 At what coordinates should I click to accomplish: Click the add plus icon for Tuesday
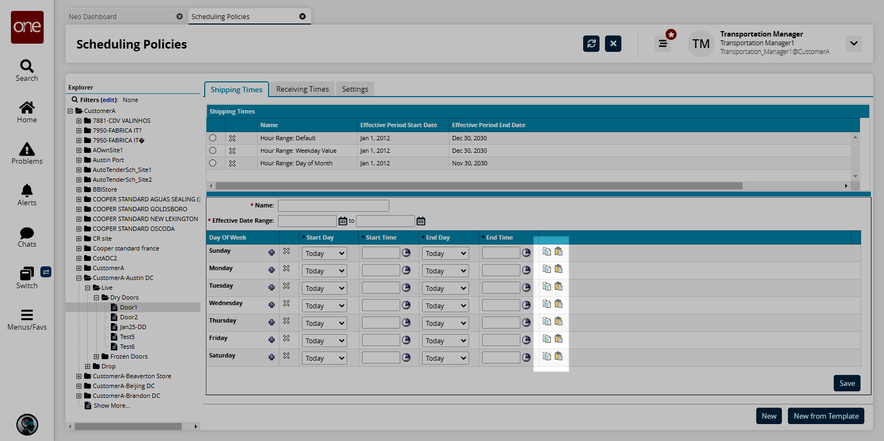point(271,288)
